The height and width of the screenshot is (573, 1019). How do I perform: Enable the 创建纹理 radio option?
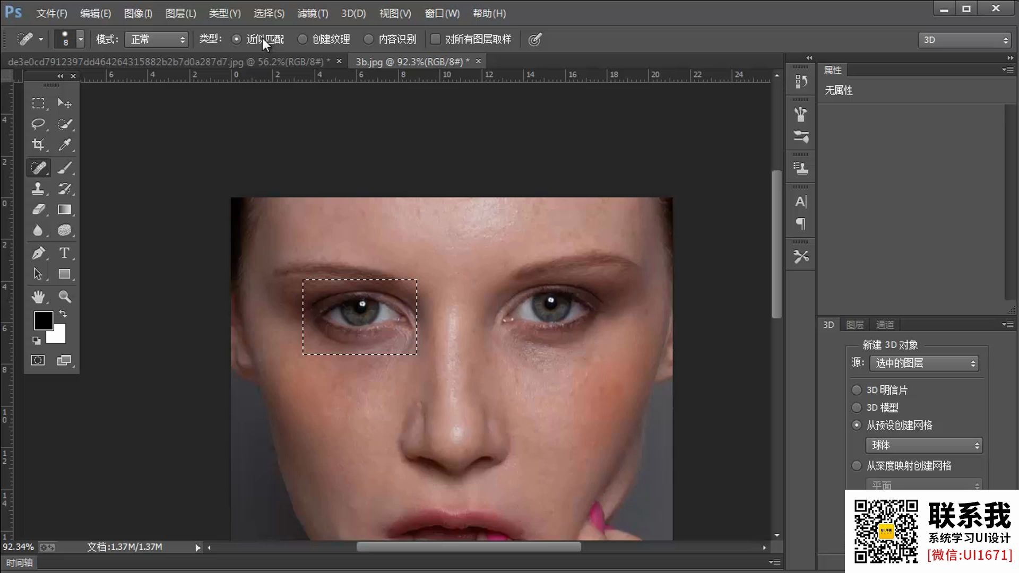point(303,39)
